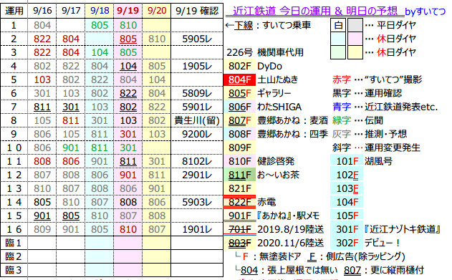Click the 226号 機関車代用 note

pyautogui.click(x=265, y=52)
